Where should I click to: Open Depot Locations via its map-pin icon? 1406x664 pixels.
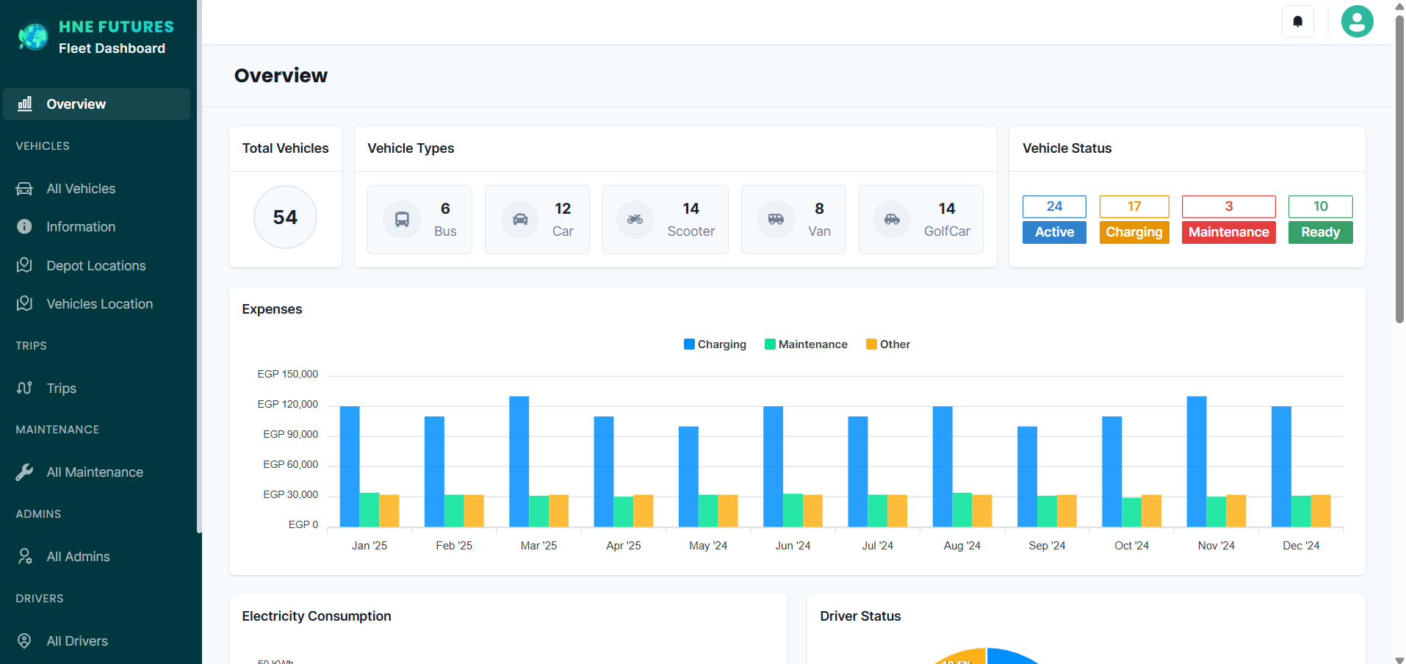(x=24, y=265)
